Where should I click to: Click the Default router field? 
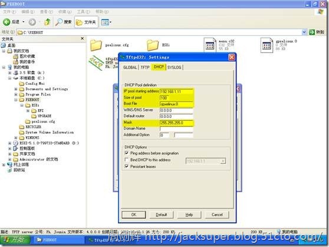[176, 117]
